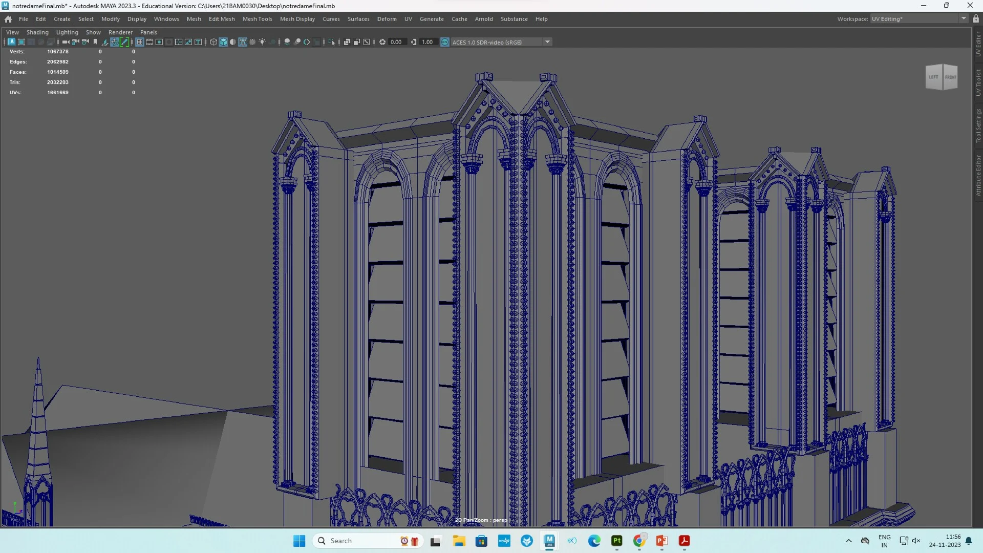Click the FRONT face of the view cube
Image resolution: width=983 pixels, height=553 pixels.
pyautogui.click(x=951, y=77)
